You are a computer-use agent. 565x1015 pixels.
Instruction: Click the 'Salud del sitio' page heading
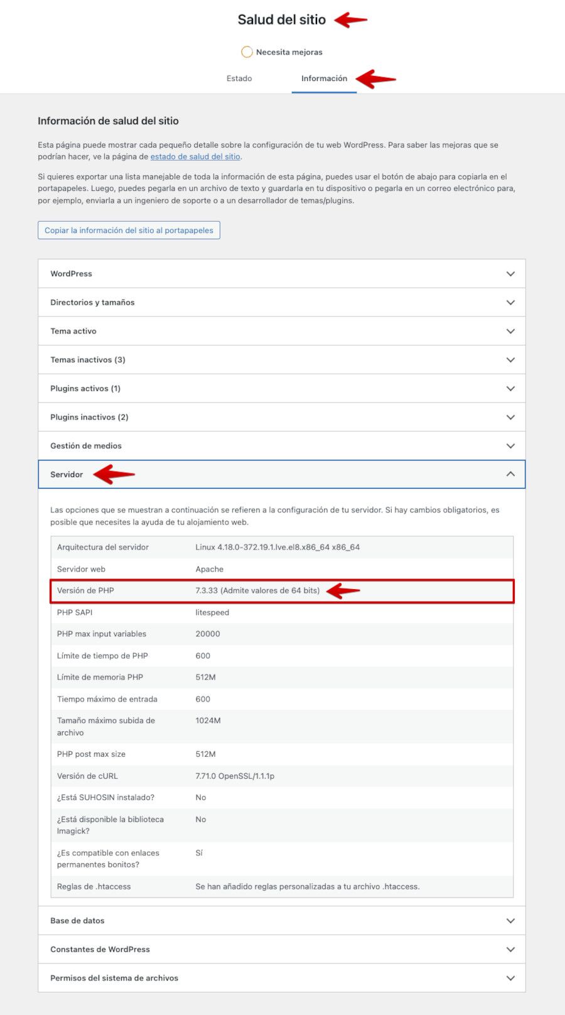281,19
